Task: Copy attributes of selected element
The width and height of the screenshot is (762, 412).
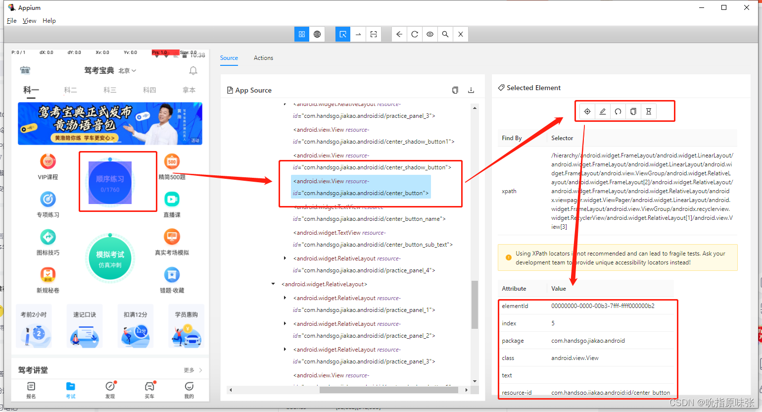Action: click(633, 111)
